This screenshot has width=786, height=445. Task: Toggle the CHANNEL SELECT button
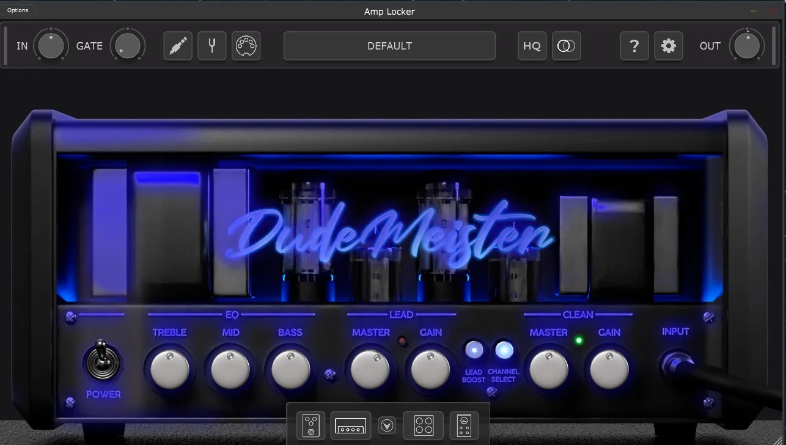(504, 350)
